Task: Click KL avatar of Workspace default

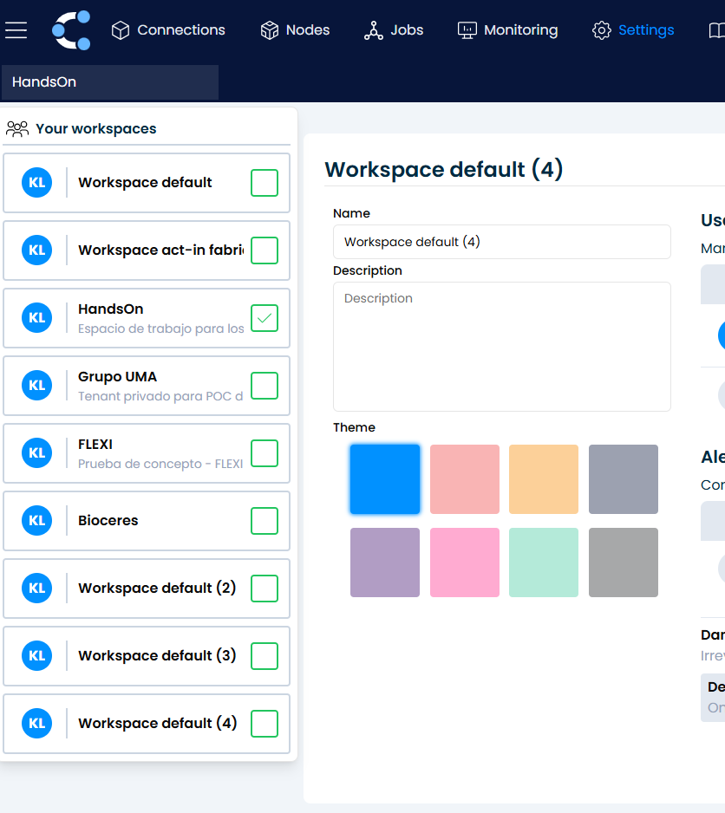Action: pos(36,183)
